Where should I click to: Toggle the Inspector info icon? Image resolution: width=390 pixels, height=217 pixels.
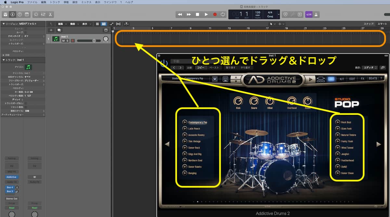(x=13, y=14)
